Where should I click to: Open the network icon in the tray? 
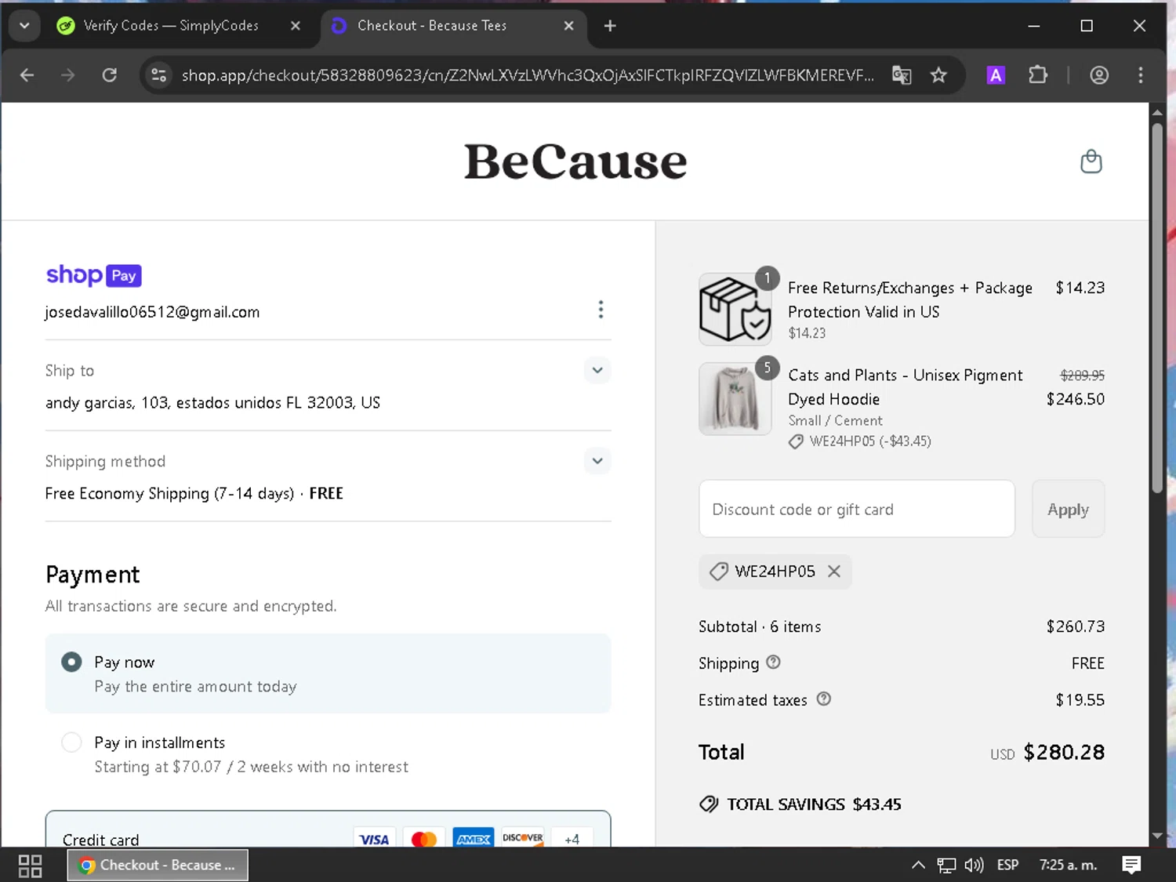point(946,865)
